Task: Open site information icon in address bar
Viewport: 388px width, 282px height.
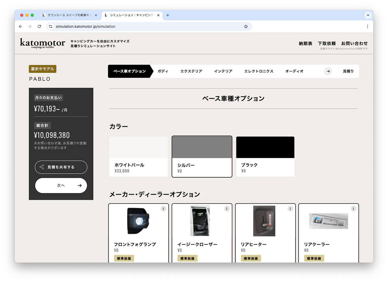Action: coord(50,27)
